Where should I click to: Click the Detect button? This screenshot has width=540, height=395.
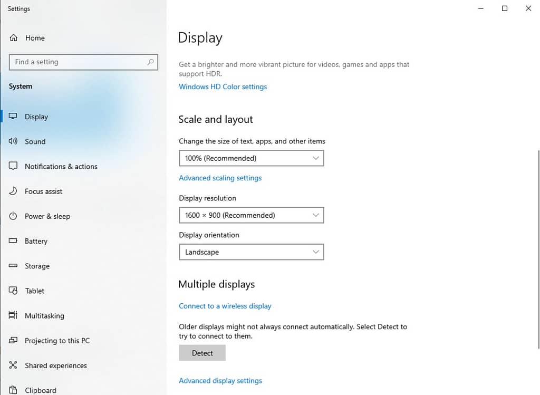click(x=202, y=353)
